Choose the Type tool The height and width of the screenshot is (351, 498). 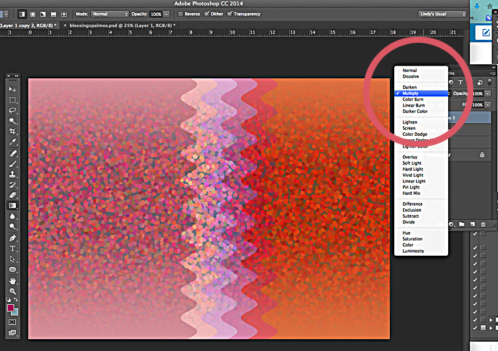[13, 249]
